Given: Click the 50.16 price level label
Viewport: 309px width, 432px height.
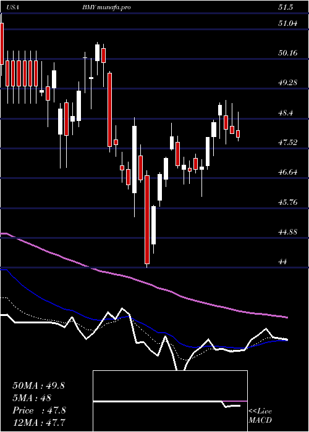Looking at the screenshot, I should 287,53.
